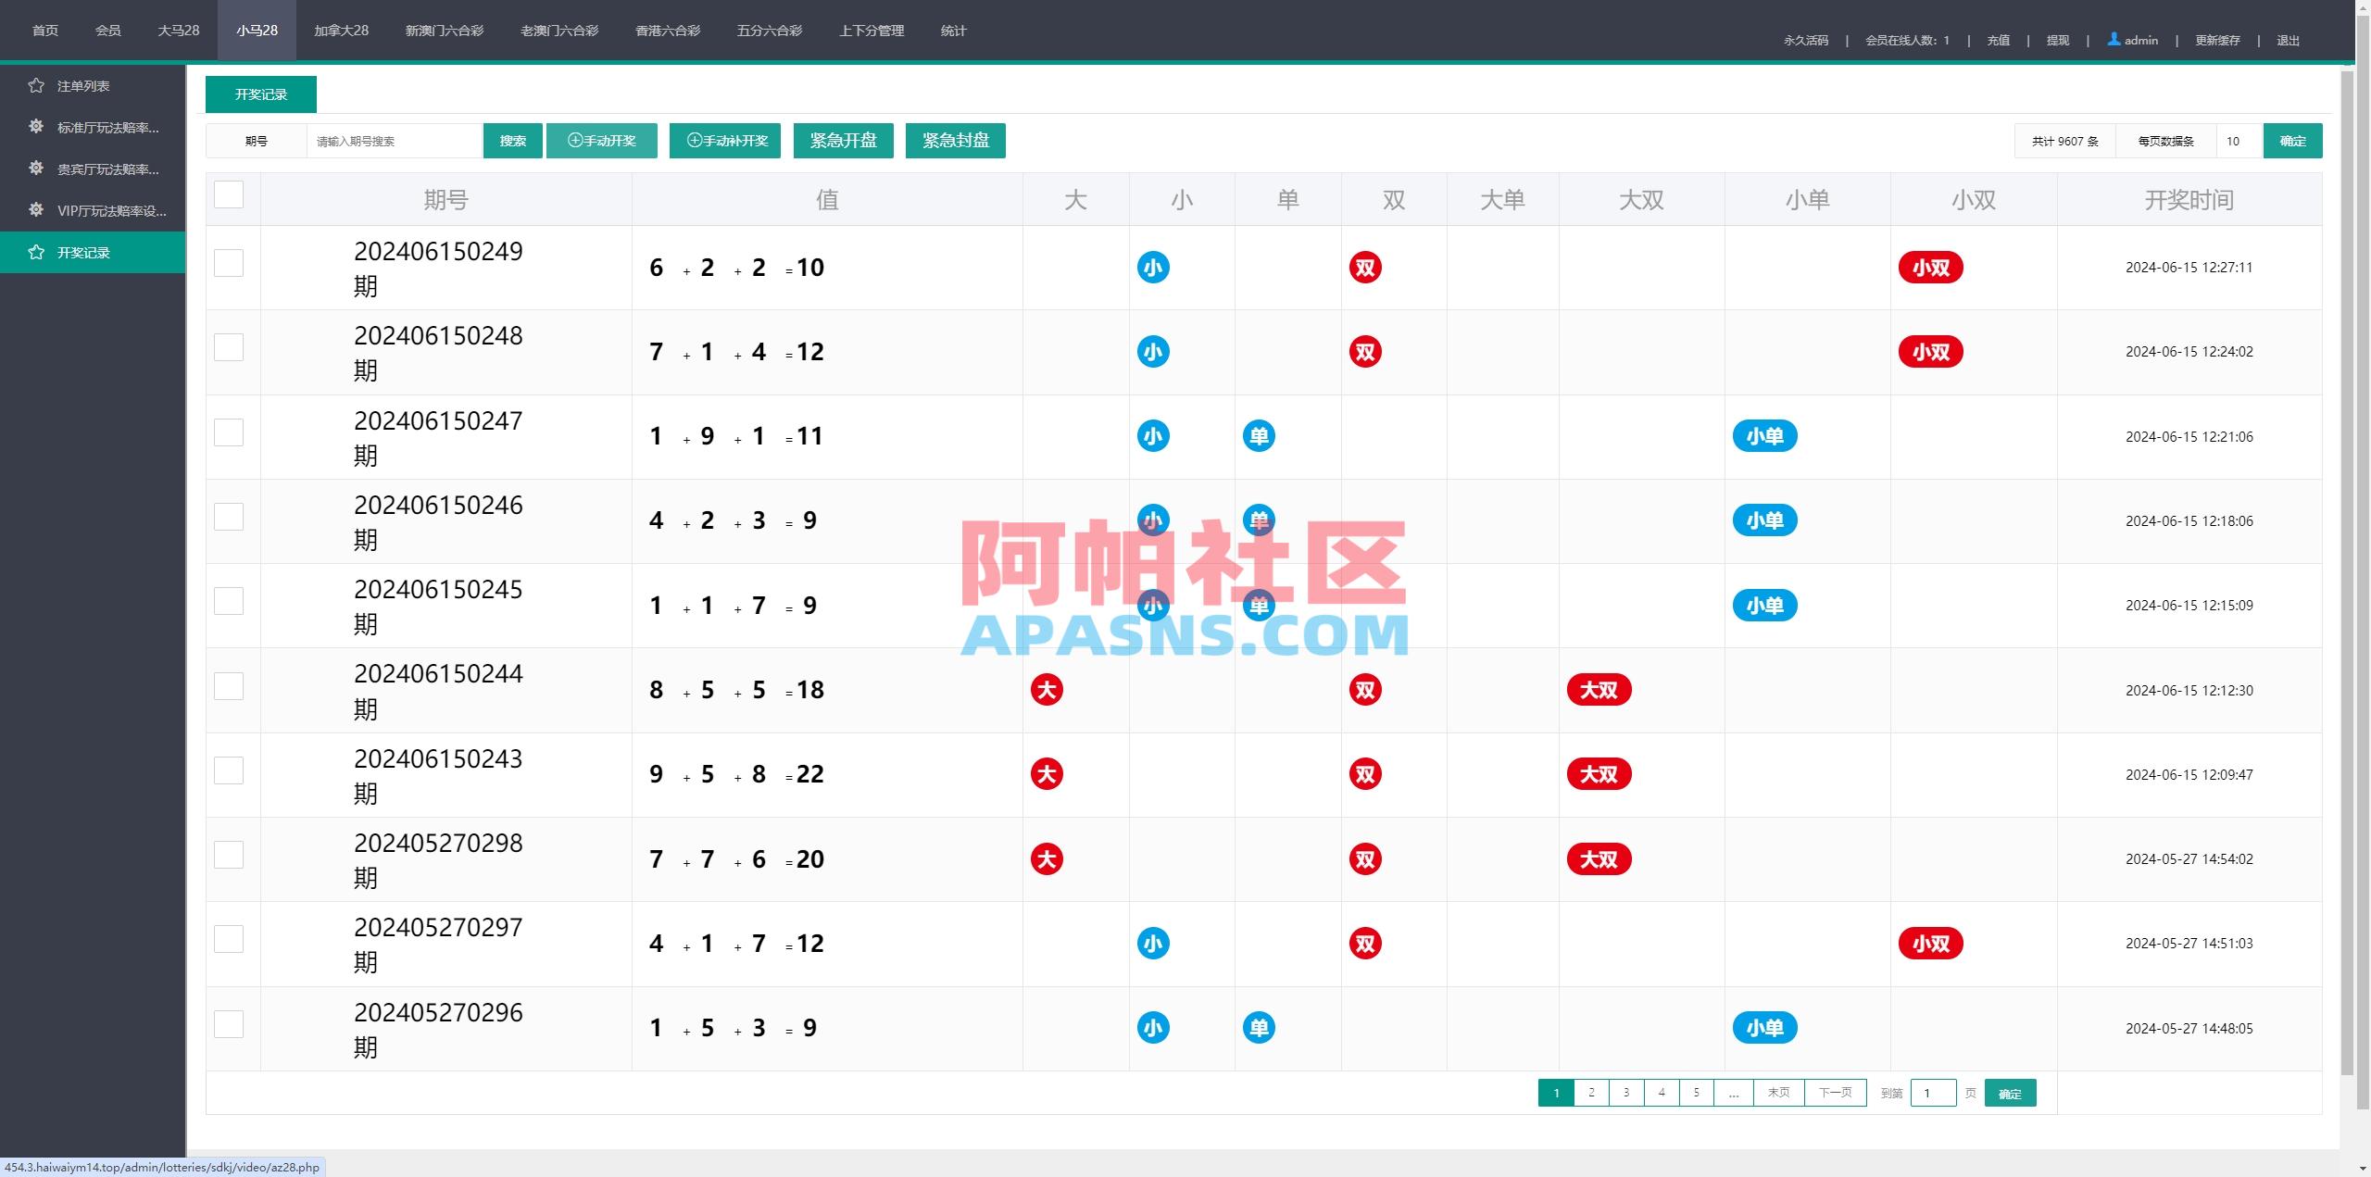Click inside the 请输入期号搜索 search field
2371x1177 pixels.
[x=394, y=141]
